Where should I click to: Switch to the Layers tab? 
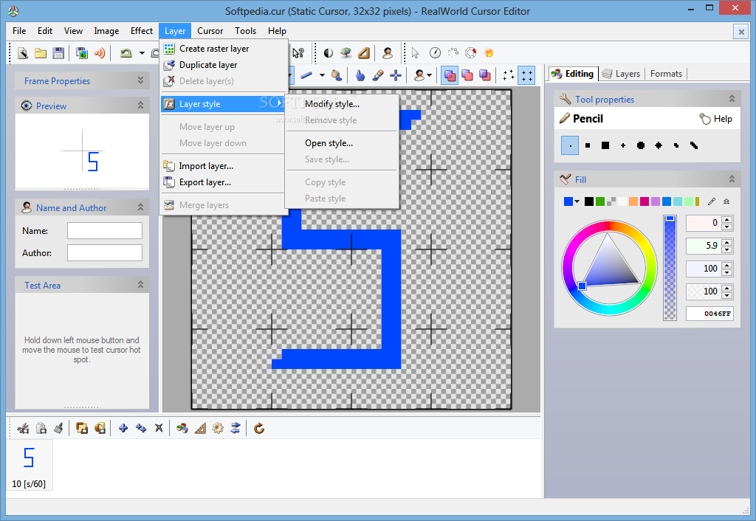(x=622, y=74)
